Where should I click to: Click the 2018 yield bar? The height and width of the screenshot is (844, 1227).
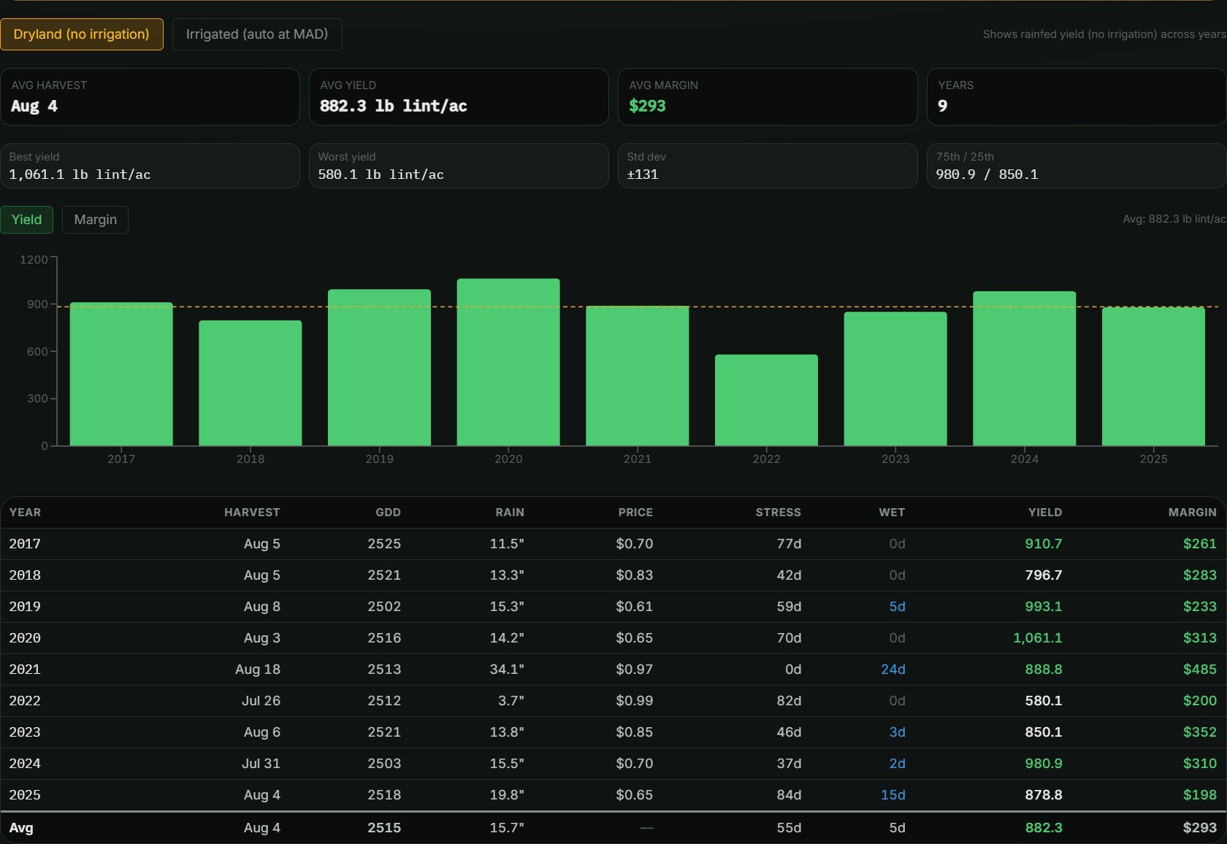251,383
